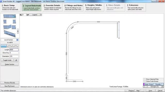165x92 pixels.
Task: Click the Toggle Inside button
Action: tap(7, 60)
